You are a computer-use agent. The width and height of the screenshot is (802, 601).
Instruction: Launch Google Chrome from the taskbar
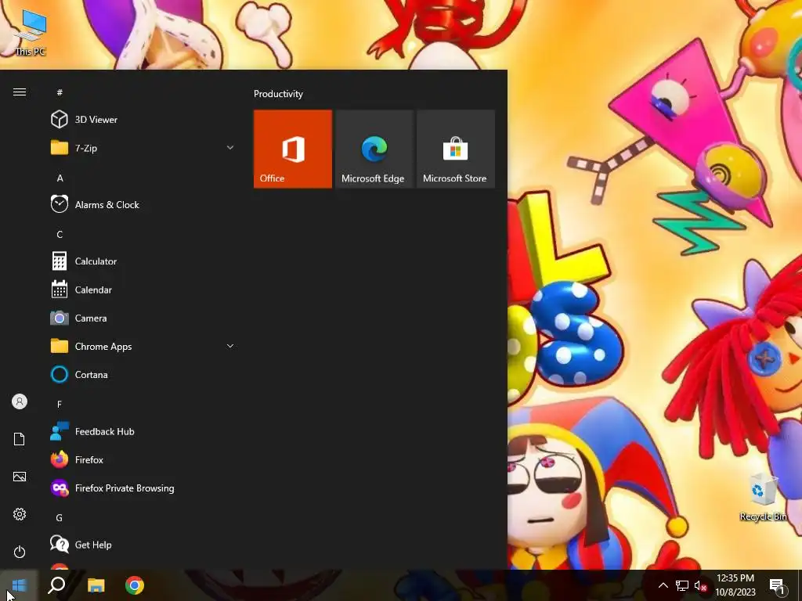135,585
